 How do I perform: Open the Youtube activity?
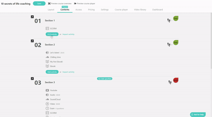pyautogui.click(x=54, y=90)
